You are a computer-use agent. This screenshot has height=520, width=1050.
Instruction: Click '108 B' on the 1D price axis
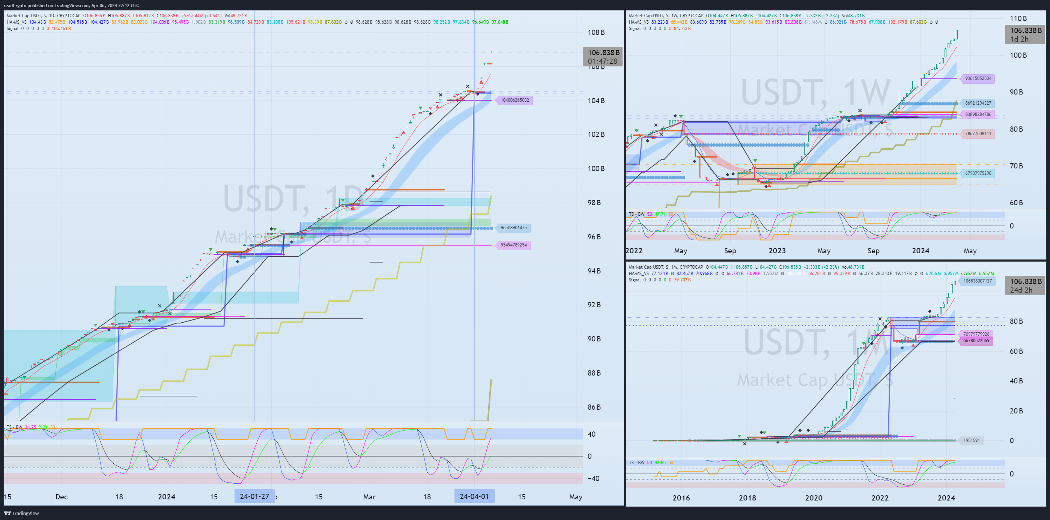tap(596, 32)
